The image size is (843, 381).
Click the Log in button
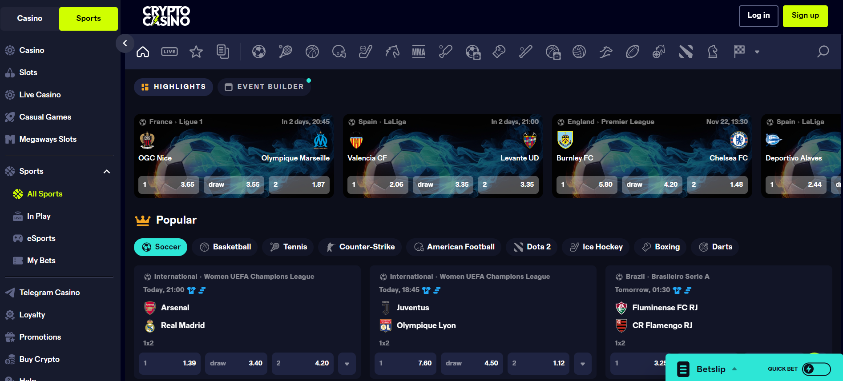(x=758, y=16)
